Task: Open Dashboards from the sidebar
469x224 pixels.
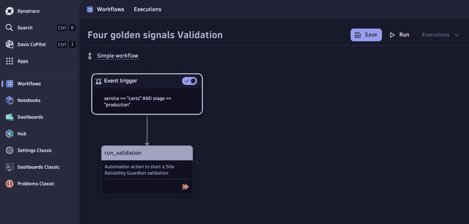Action: point(9,117)
